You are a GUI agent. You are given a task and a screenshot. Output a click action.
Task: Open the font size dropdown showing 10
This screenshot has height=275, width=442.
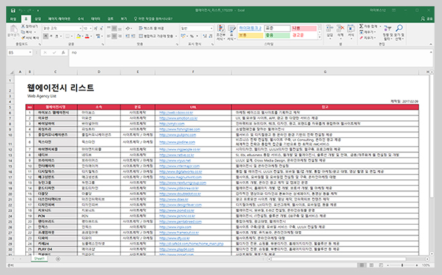[x=90, y=29]
